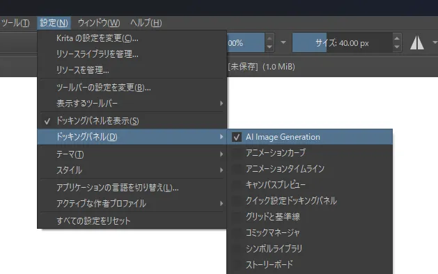Open dropdown arrow beside mirror tool
Image resolution: width=438 pixels, height=274 pixels.
pos(435,42)
